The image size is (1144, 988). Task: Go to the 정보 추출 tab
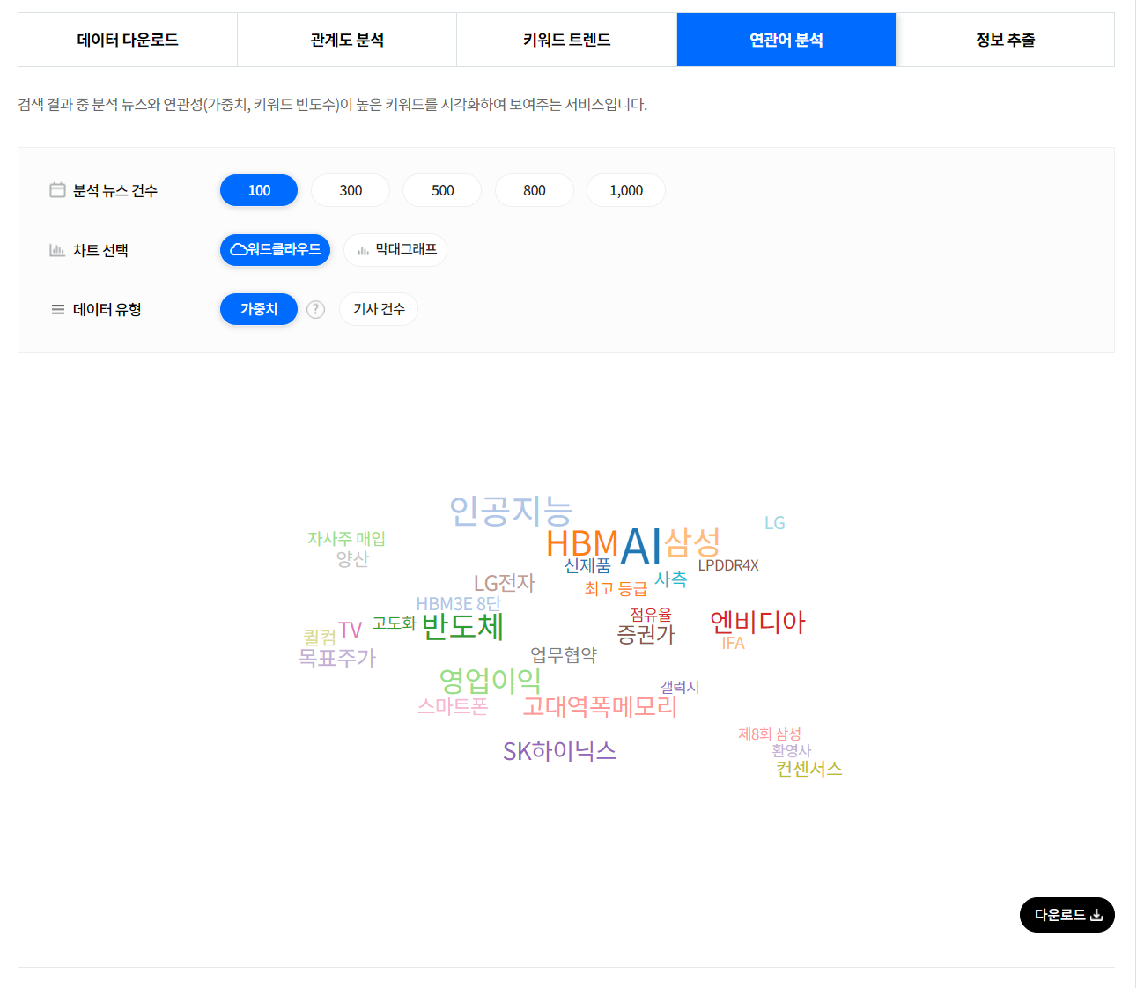[1005, 40]
